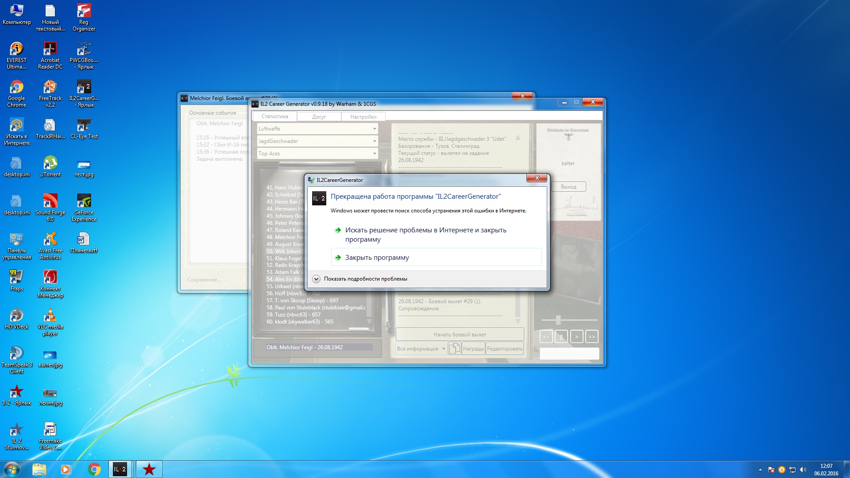
Task: Open Google Chrome from the taskbar
Action: pyautogui.click(x=94, y=469)
